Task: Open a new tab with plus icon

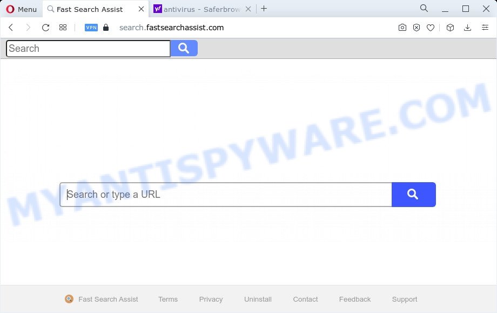Action: pyautogui.click(x=264, y=9)
